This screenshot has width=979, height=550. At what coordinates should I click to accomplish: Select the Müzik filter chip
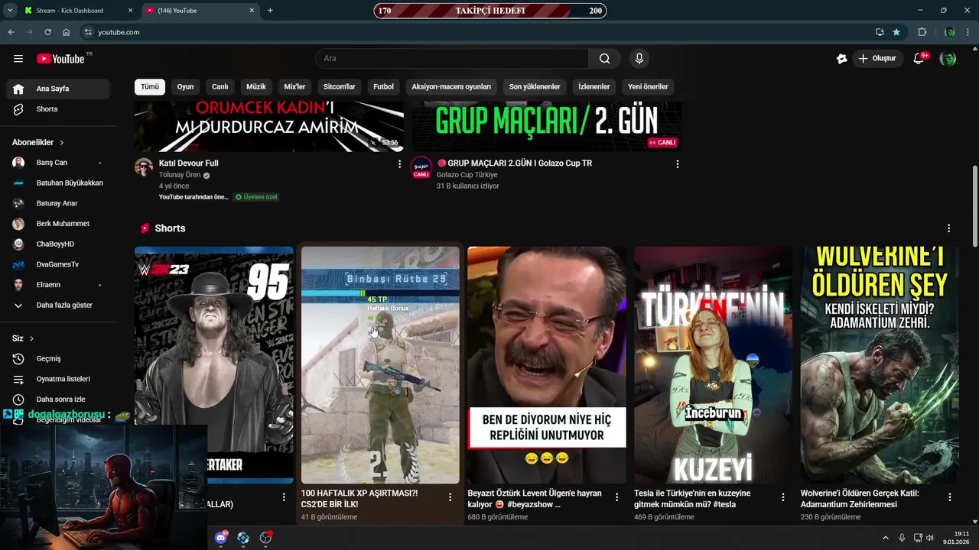[x=256, y=87]
